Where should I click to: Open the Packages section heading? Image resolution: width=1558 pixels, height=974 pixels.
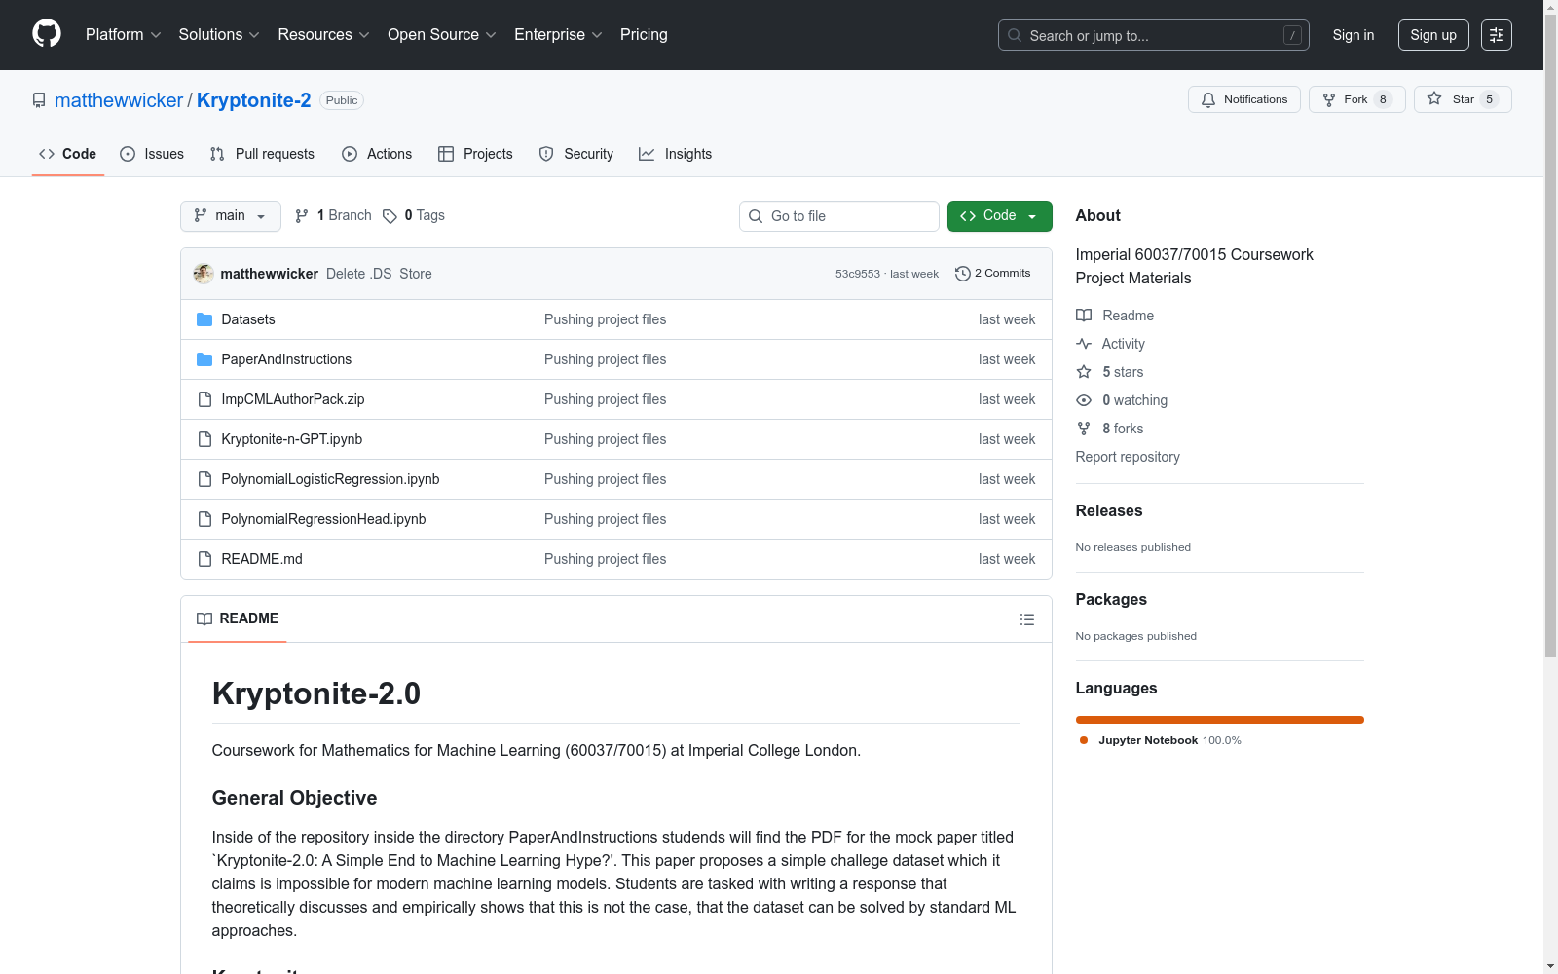click(x=1111, y=599)
